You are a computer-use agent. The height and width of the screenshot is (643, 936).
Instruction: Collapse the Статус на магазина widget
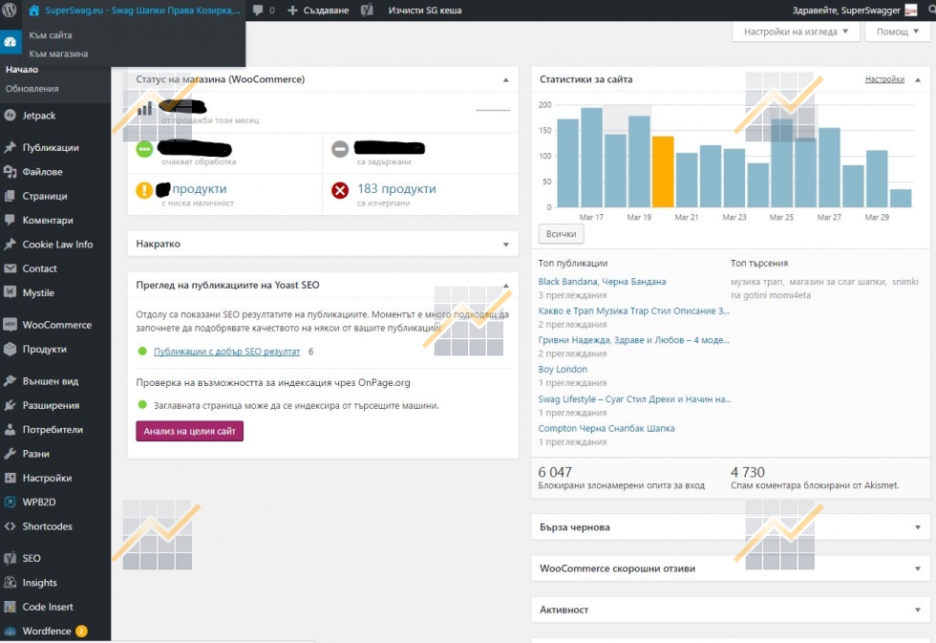(505, 79)
